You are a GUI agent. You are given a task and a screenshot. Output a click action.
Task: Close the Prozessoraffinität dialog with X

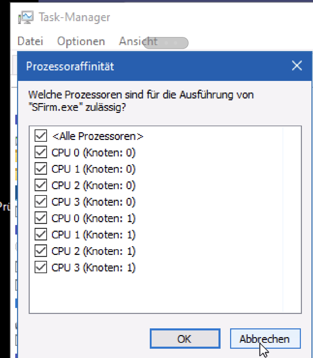tap(297, 66)
